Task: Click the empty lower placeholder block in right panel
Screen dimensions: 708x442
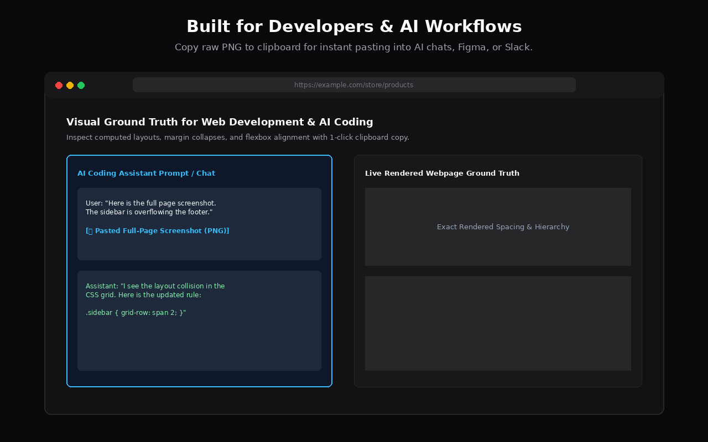Action: point(498,323)
